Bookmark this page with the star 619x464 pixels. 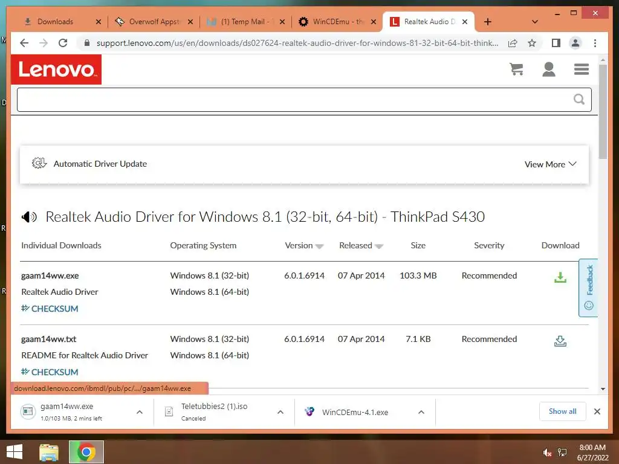point(532,43)
